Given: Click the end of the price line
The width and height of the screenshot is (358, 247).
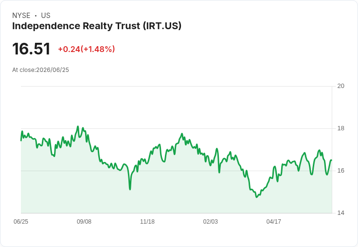Looking at the screenshot, I should (x=332, y=160).
